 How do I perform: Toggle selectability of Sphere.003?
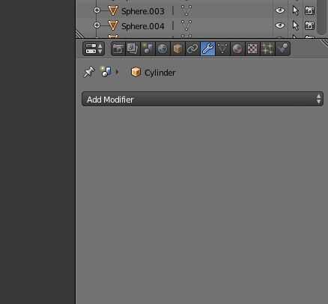click(x=296, y=10)
